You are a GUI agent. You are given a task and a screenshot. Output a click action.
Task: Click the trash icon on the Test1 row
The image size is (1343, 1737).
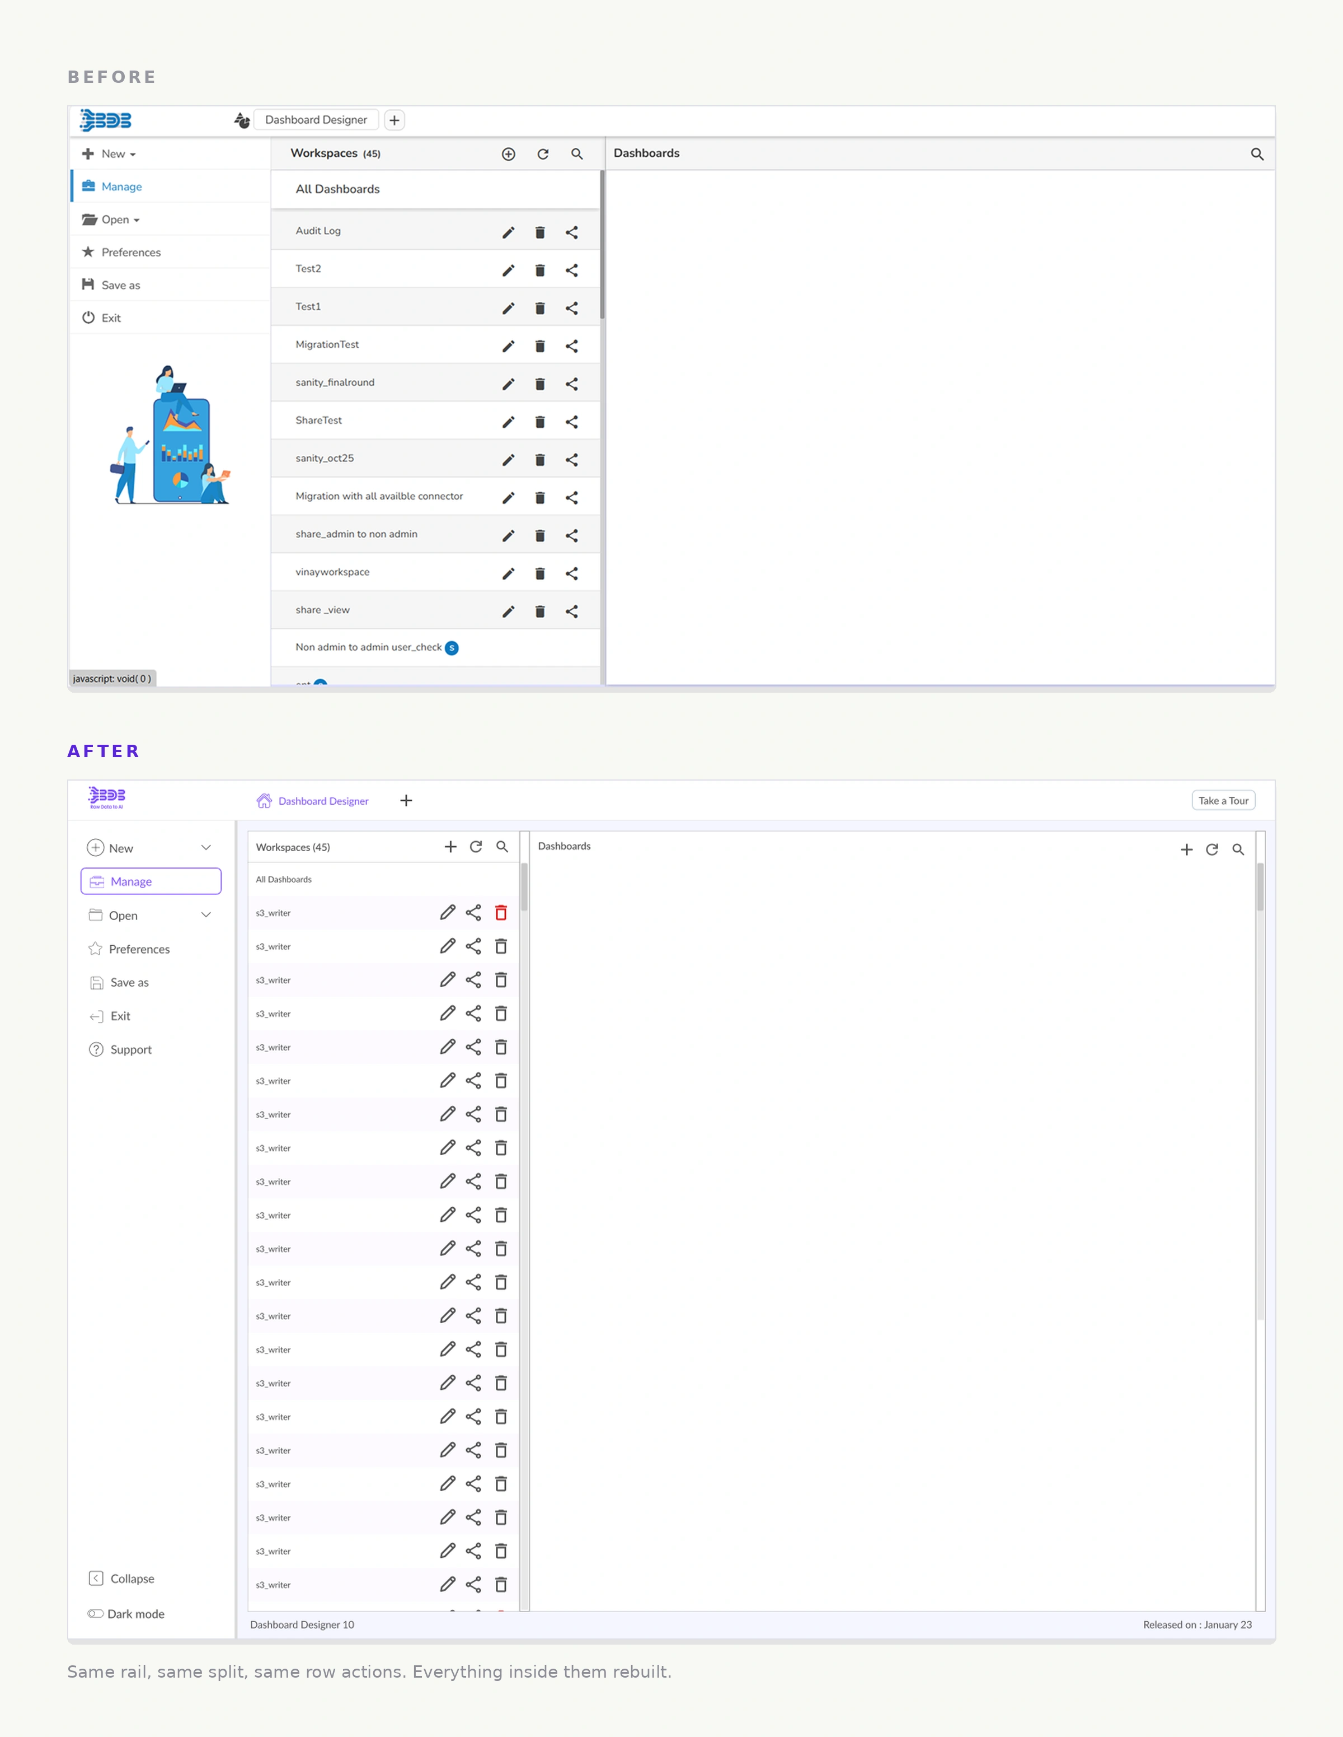[x=539, y=308]
